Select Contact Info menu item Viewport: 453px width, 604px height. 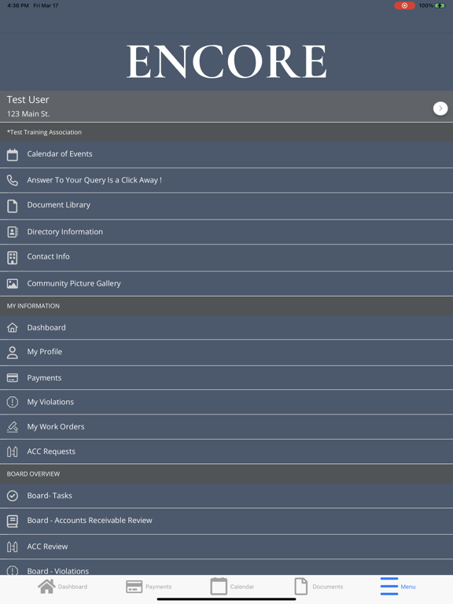point(226,258)
